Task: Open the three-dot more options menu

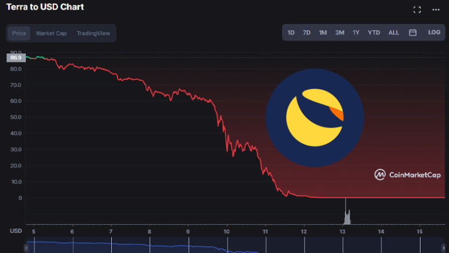Action: tap(436, 10)
